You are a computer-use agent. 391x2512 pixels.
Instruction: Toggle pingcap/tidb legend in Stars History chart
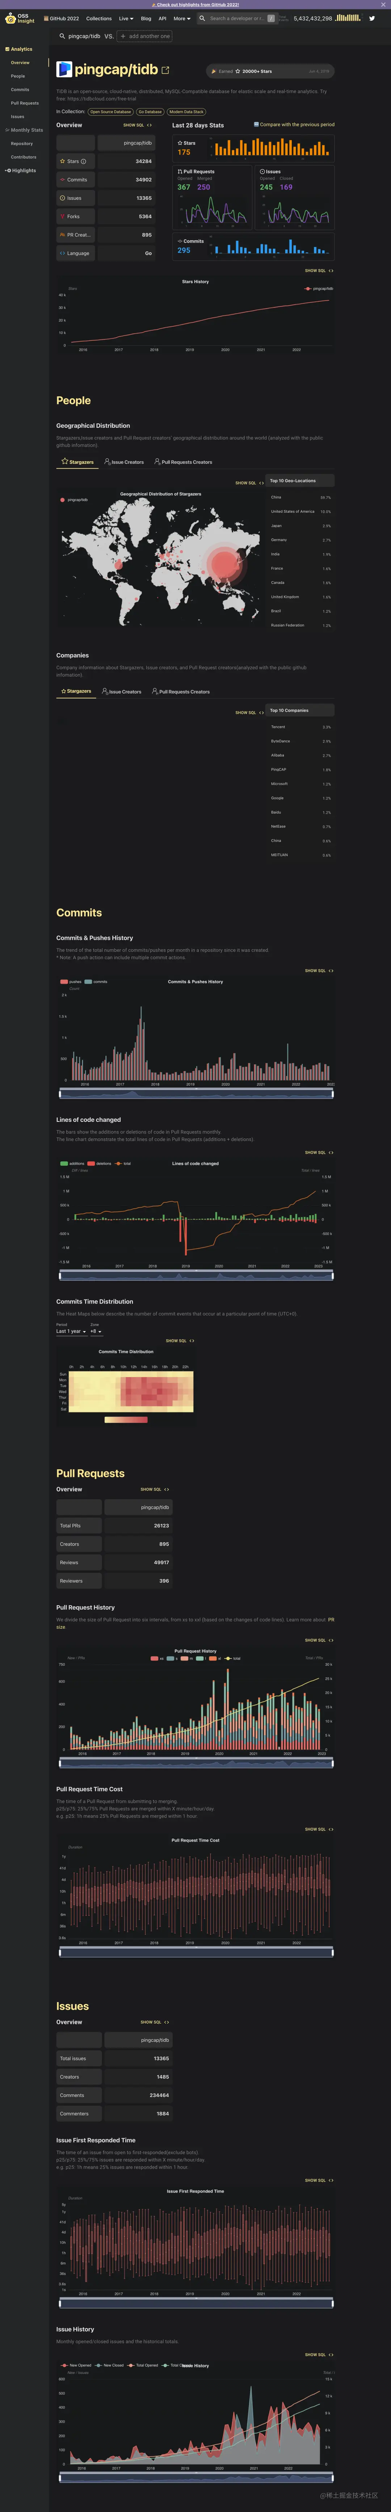[318, 289]
